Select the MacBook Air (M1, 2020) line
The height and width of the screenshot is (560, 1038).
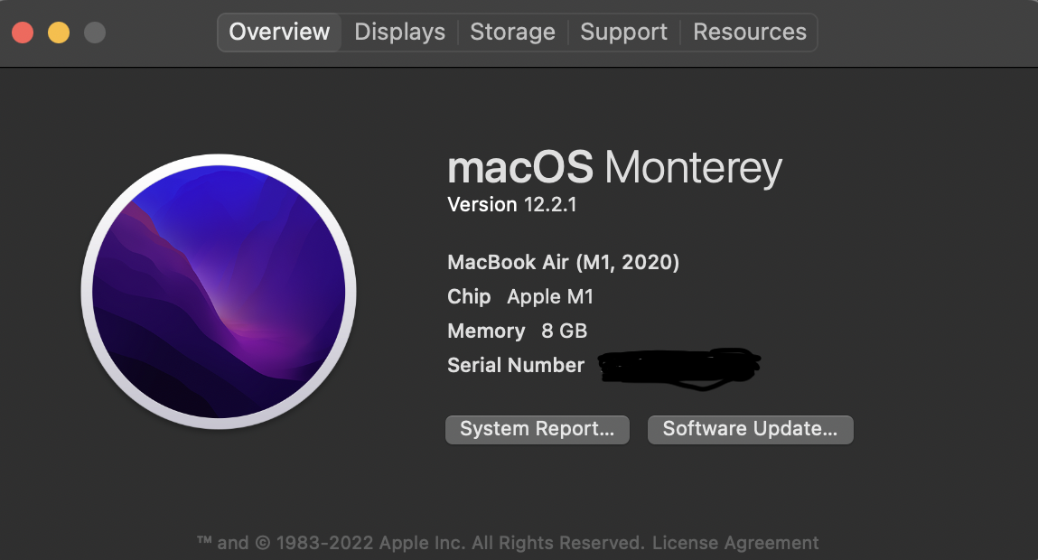(x=563, y=263)
